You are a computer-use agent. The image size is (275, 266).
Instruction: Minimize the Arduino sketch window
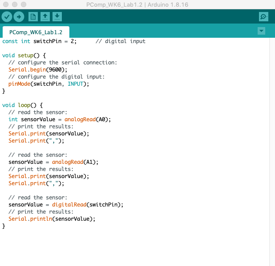[15, 4]
